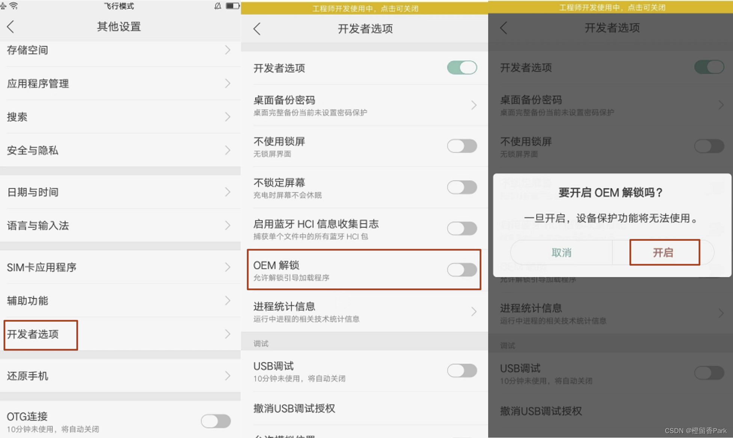Expand 安全与隐私 chevron
Image resolution: width=733 pixels, height=438 pixels.
(x=228, y=150)
